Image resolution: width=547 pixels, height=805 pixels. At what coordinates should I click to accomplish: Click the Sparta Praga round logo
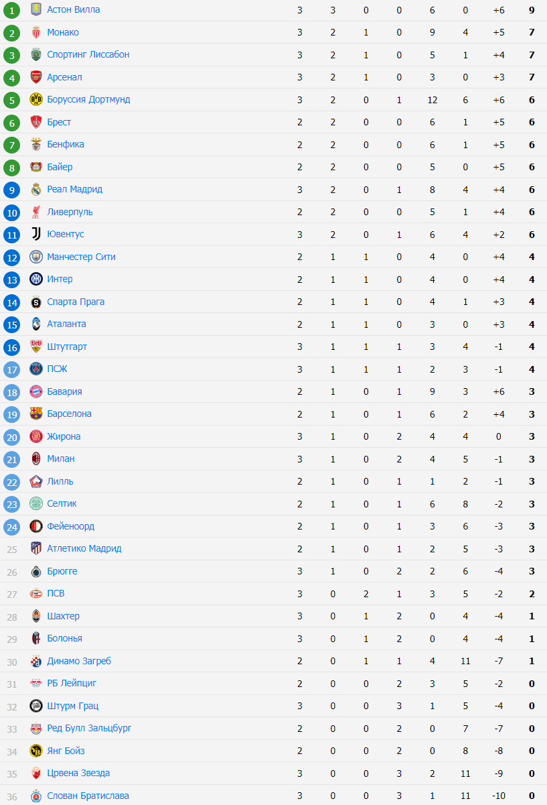[x=36, y=302]
